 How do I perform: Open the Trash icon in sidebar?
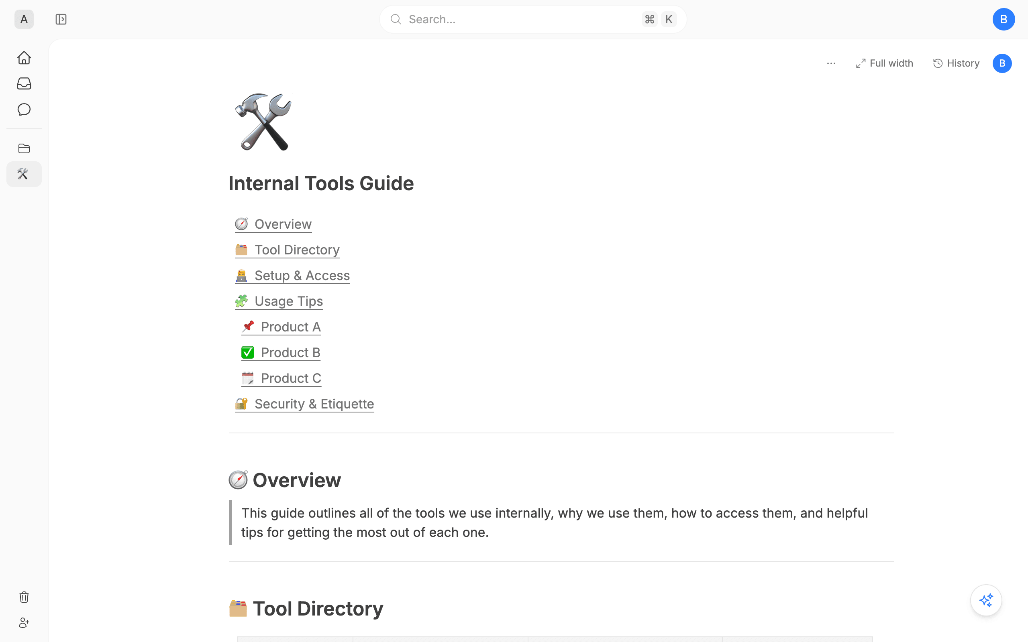tap(24, 597)
